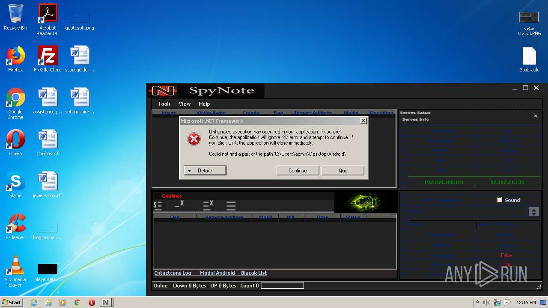Open the Tools menu
Viewport: 548px width, 308px height.
(164, 104)
